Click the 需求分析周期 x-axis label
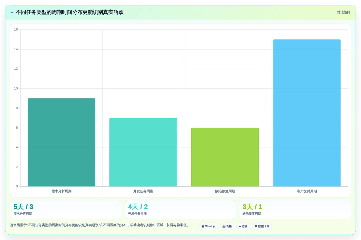Screen dimensions: 361x240 tap(62, 191)
